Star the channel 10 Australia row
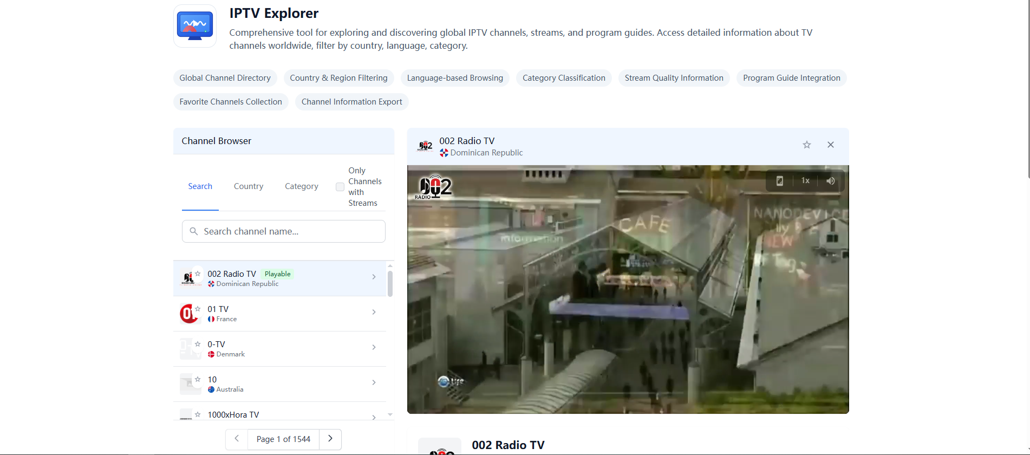The image size is (1030, 455). coord(198,379)
